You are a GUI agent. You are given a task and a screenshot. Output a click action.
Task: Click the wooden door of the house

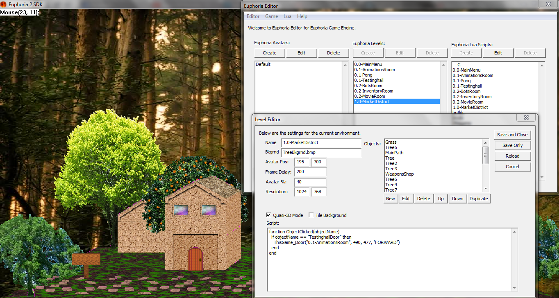tap(195, 259)
